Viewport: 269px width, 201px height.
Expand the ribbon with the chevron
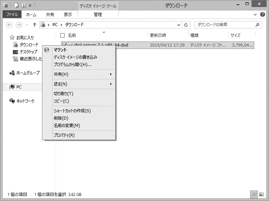[x=255, y=14]
